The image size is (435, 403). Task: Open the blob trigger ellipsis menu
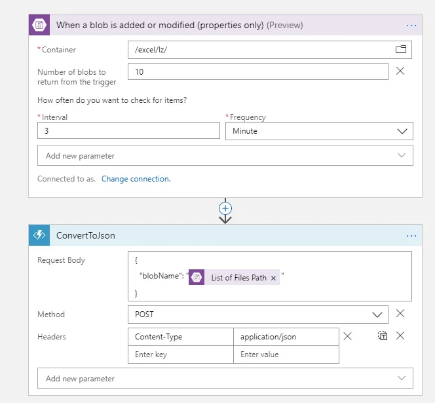(411, 26)
